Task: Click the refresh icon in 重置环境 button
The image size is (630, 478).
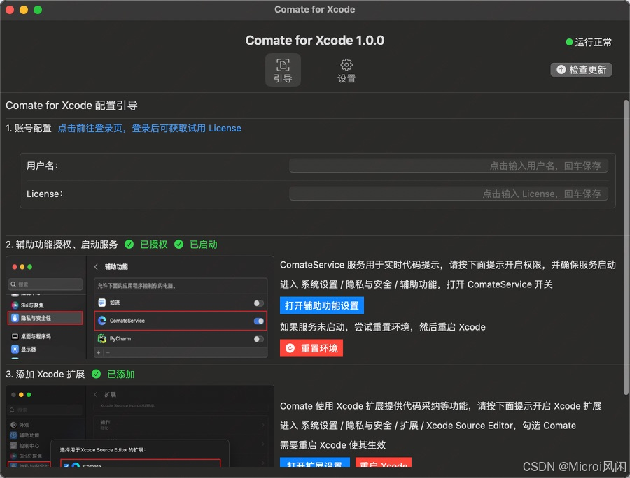Action: point(290,348)
